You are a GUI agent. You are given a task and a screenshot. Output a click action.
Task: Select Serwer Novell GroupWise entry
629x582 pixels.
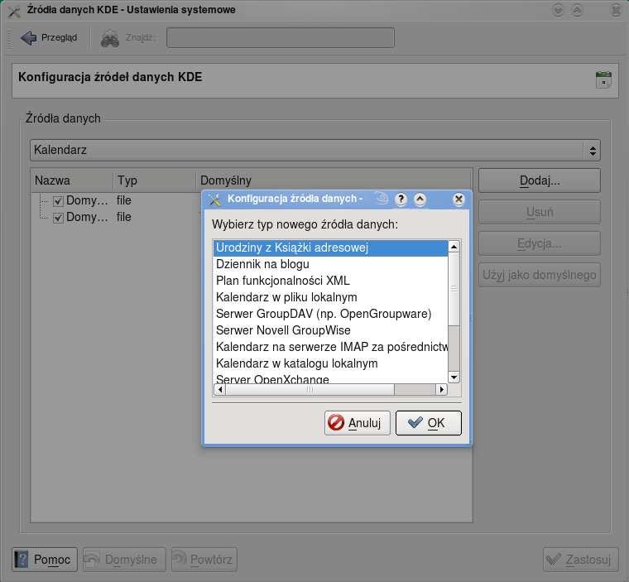[x=330, y=330]
